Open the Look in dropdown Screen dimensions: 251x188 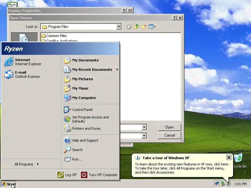[119, 27]
